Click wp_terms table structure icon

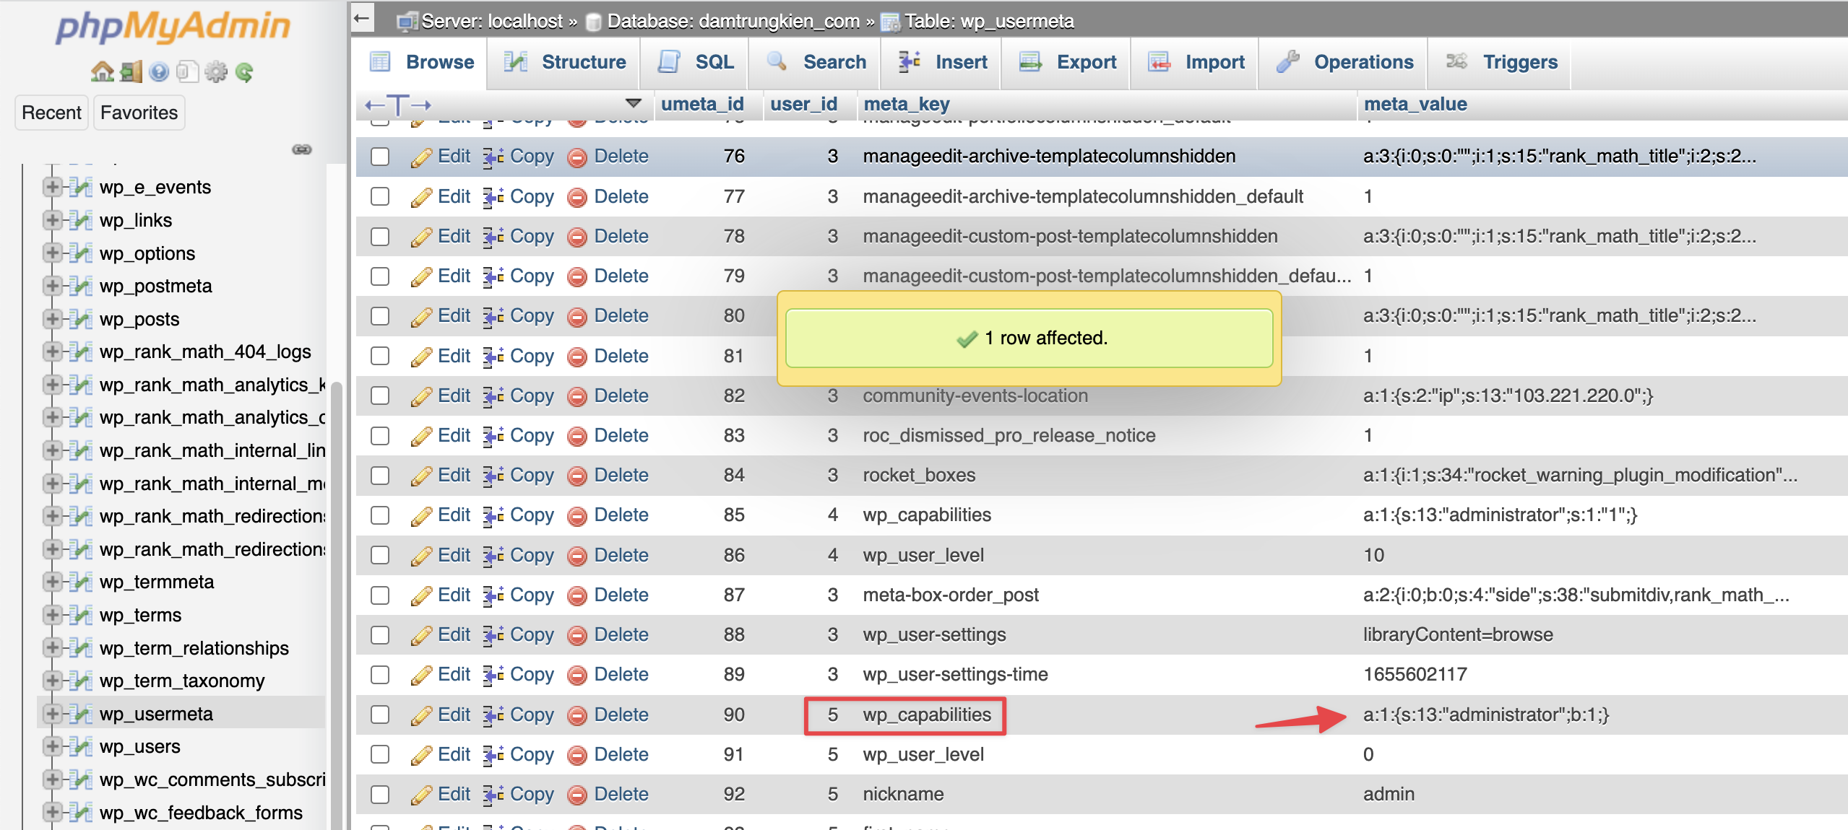coord(82,615)
